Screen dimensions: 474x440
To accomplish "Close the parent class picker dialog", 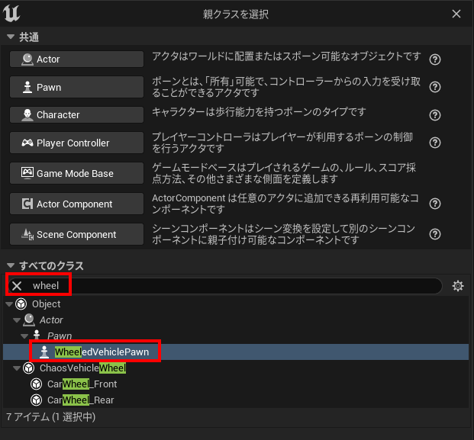I will pyautogui.click(x=456, y=14).
